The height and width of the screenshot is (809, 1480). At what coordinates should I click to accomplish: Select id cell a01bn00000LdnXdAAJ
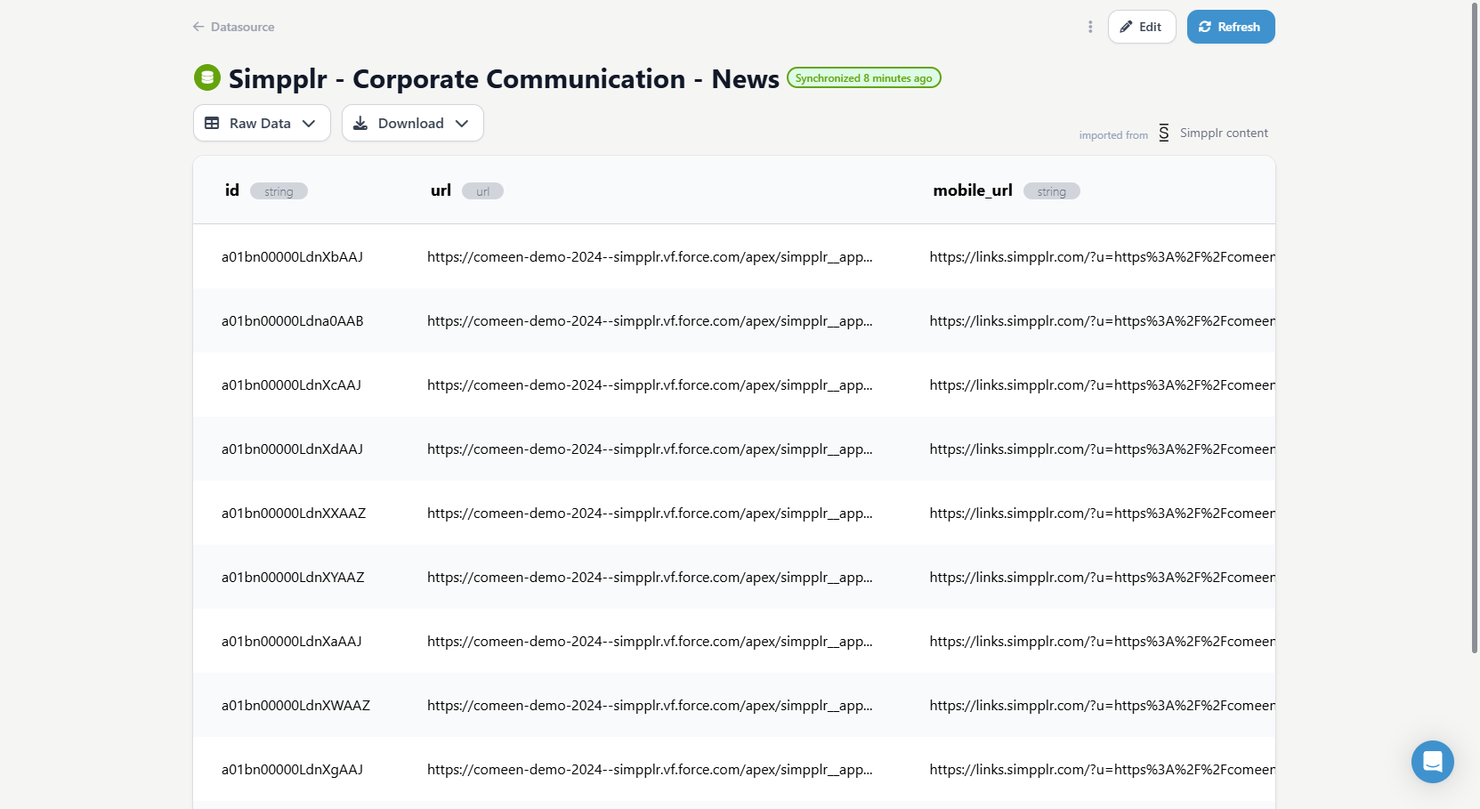coord(292,449)
